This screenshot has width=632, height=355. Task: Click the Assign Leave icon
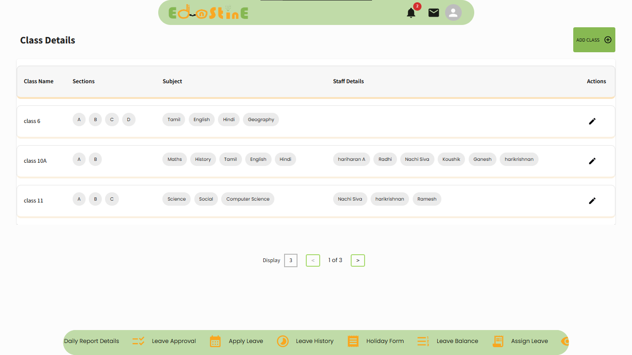(498, 341)
